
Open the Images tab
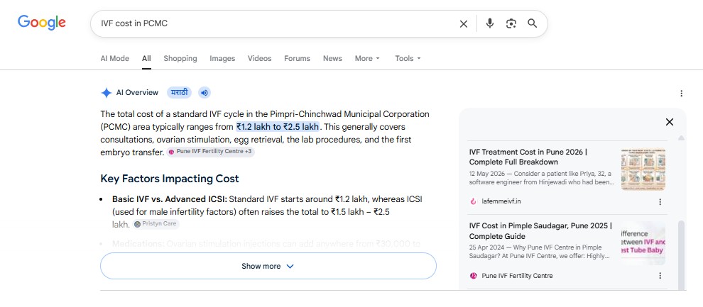coord(222,58)
